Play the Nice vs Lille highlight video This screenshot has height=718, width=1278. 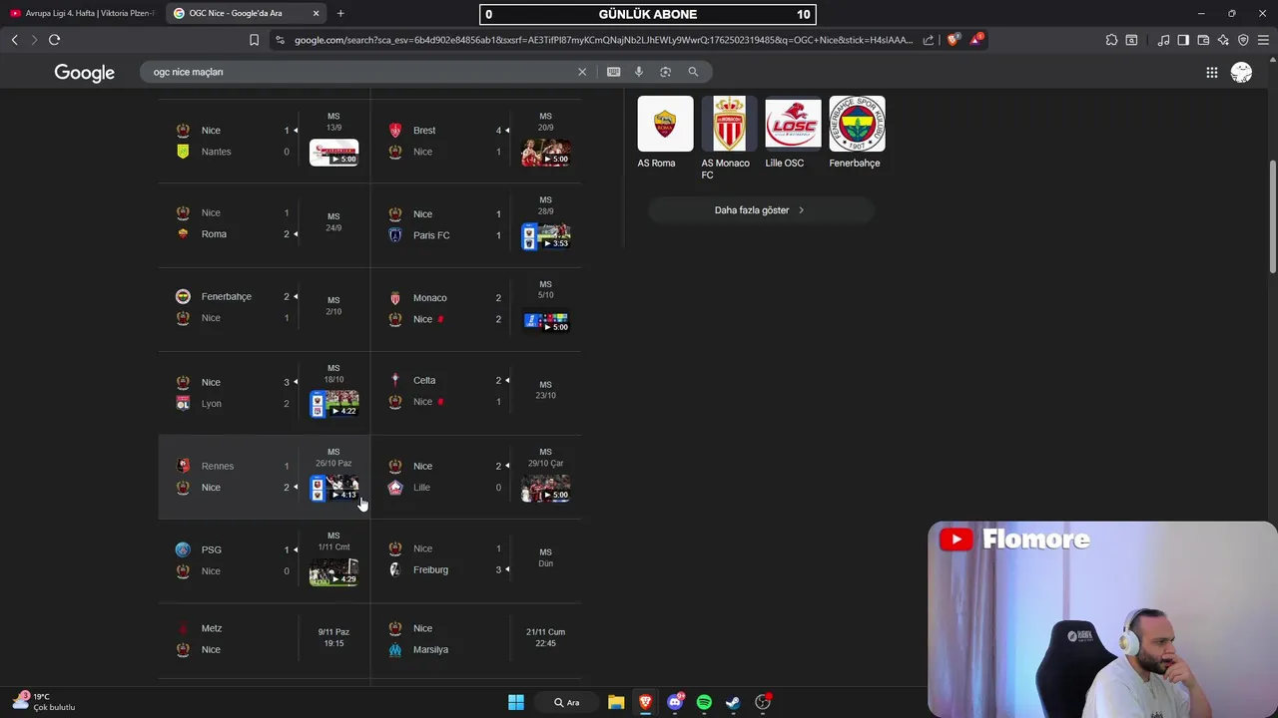(x=545, y=489)
